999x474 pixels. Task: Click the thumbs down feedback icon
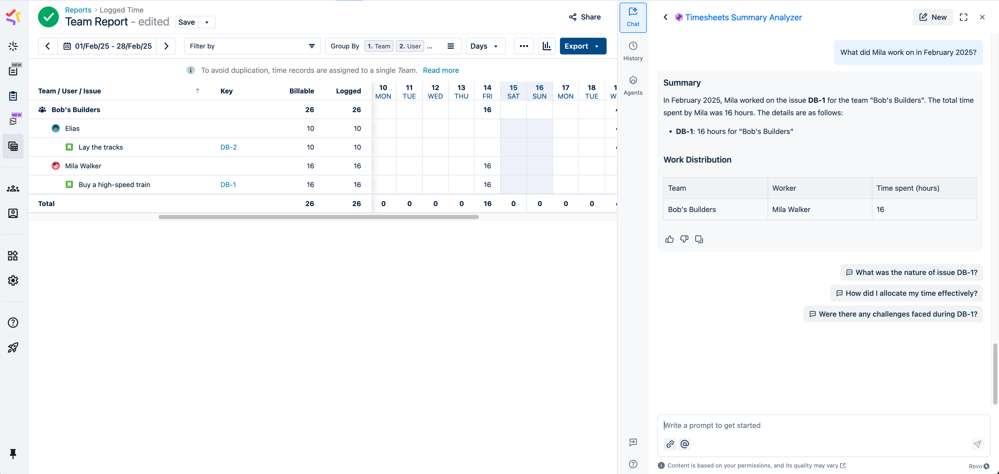tap(684, 239)
